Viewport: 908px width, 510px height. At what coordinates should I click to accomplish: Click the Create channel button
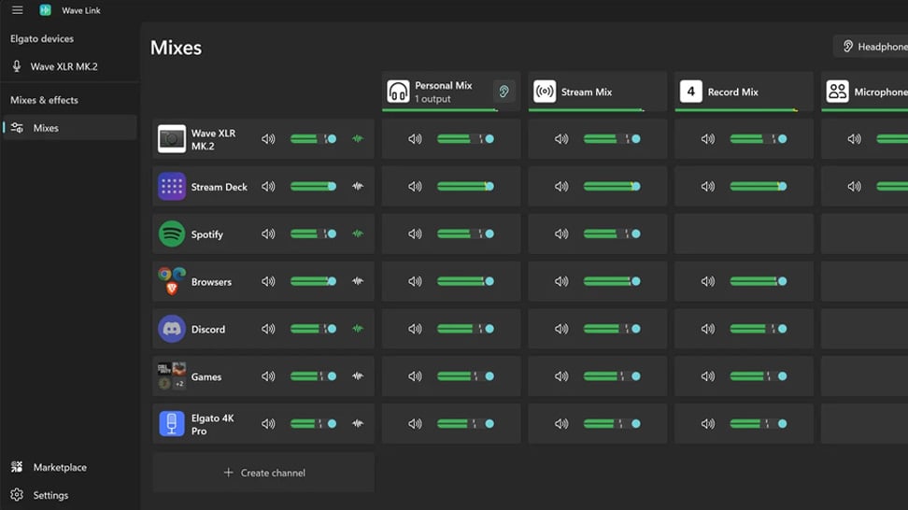[x=263, y=473]
